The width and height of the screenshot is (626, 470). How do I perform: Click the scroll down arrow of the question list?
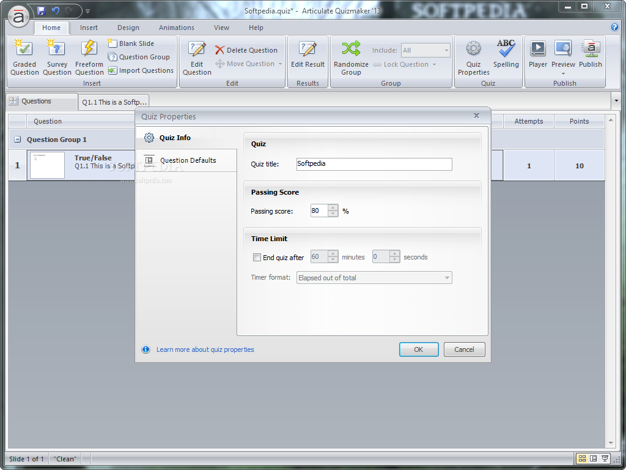click(610, 443)
